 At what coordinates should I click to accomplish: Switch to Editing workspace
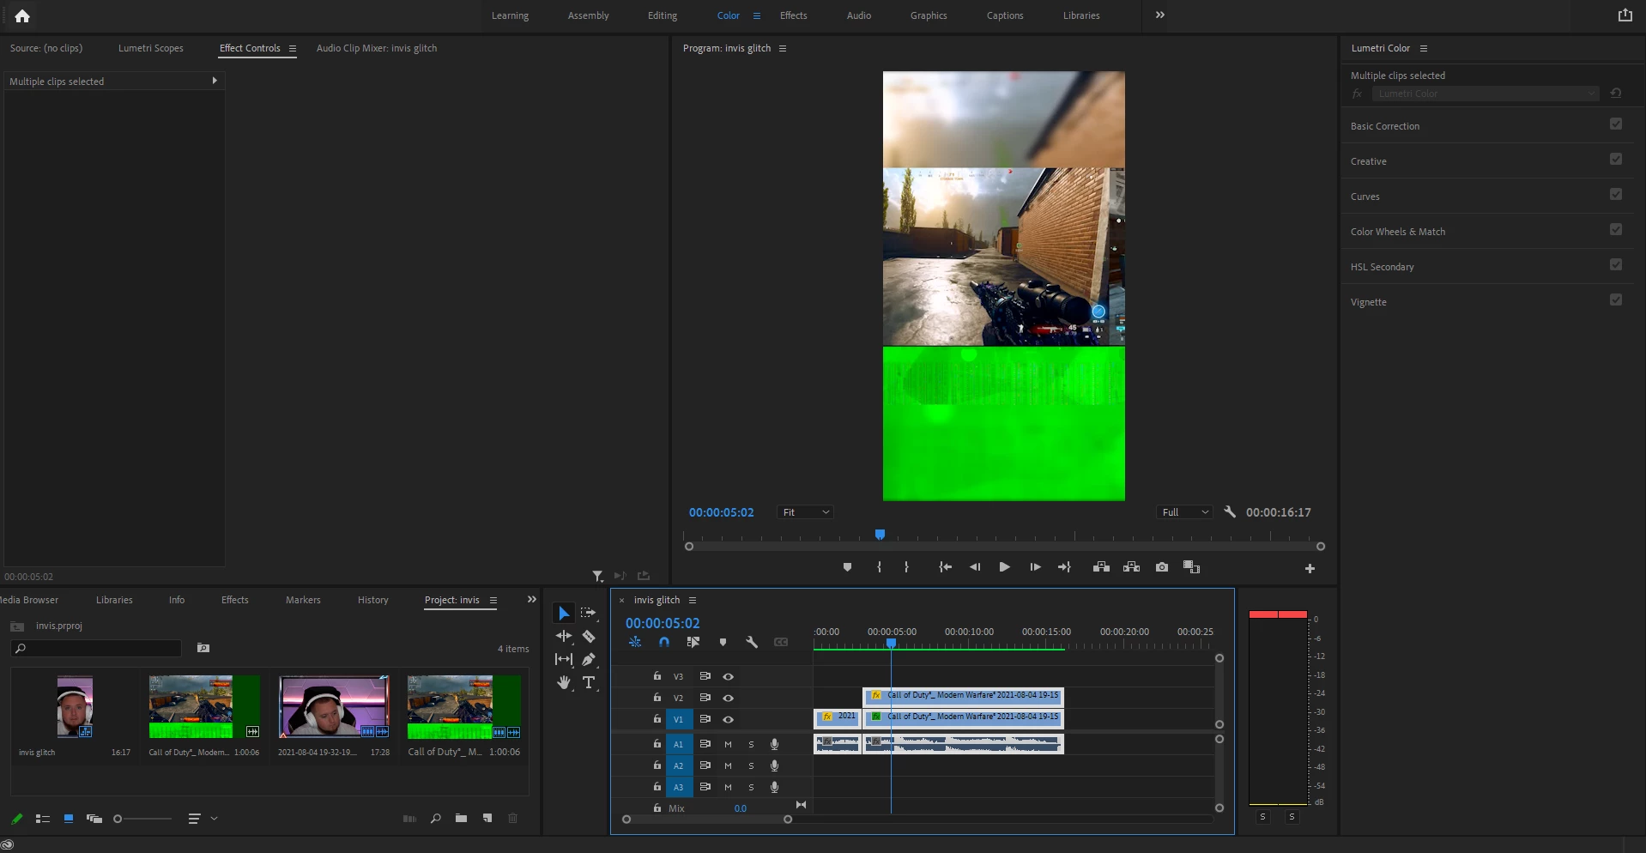663,15
